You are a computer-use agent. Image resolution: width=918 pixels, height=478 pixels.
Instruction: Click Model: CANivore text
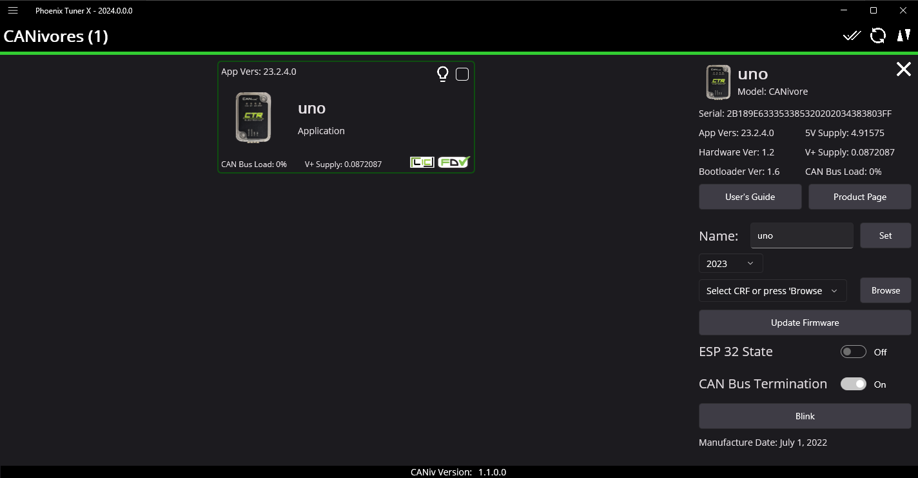coord(772,92)
